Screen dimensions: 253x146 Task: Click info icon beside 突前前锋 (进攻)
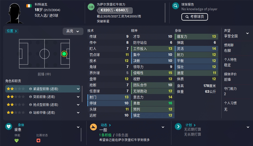tap(31, 97)
